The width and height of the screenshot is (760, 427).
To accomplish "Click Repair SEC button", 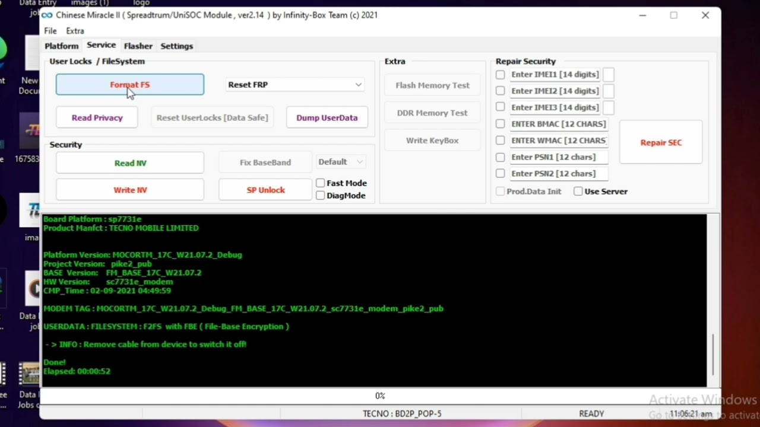I will click(661, 142).
